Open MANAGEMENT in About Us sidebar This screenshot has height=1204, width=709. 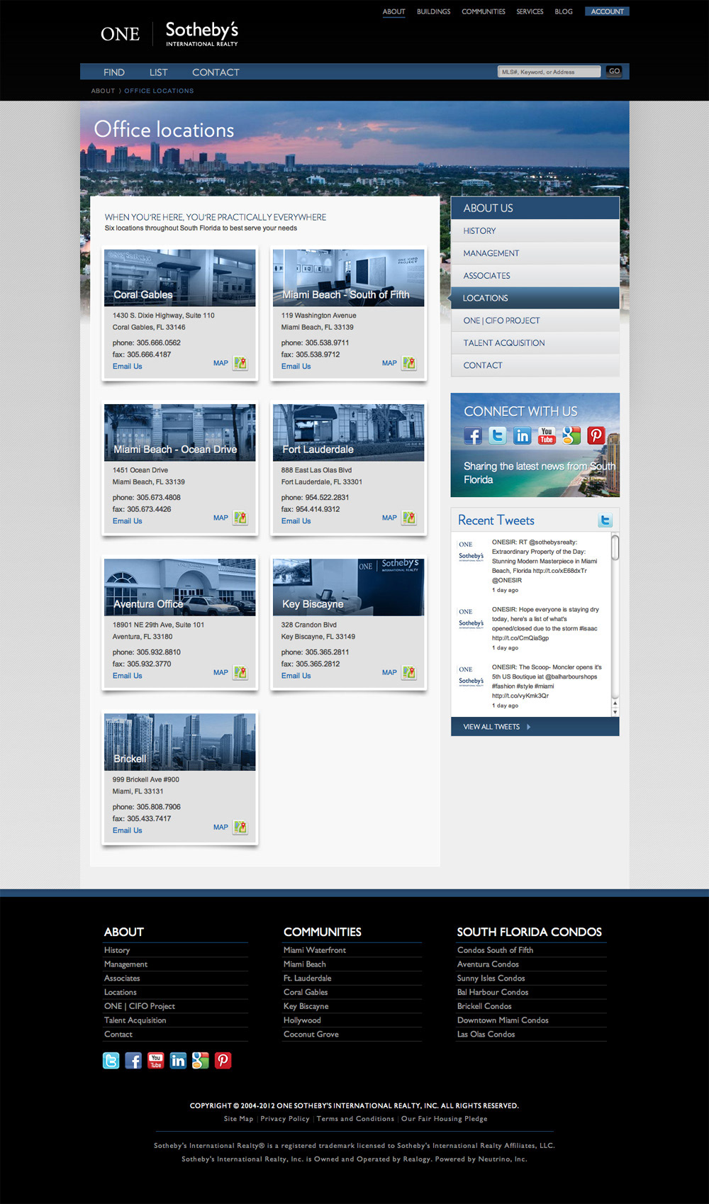535,253
